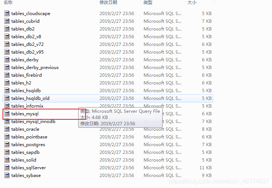This screenshot has width=272, height=188.
Task: Sort files by the 类型 column header
Action: [x=148, y=3]
